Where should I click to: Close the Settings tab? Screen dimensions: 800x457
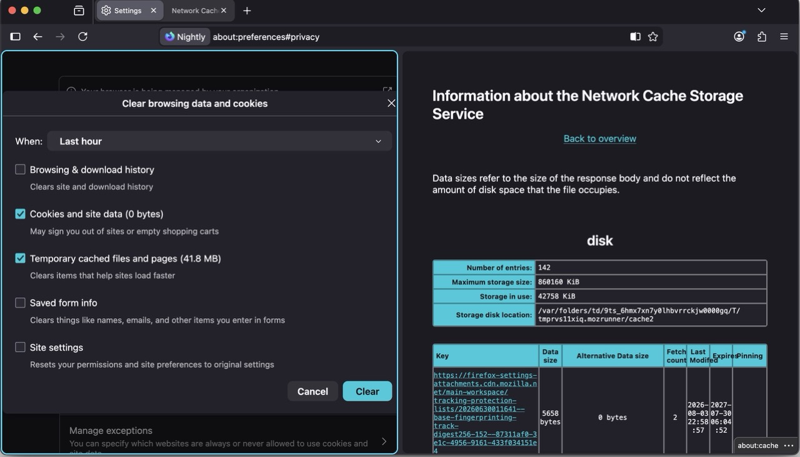tap(154, 11)
